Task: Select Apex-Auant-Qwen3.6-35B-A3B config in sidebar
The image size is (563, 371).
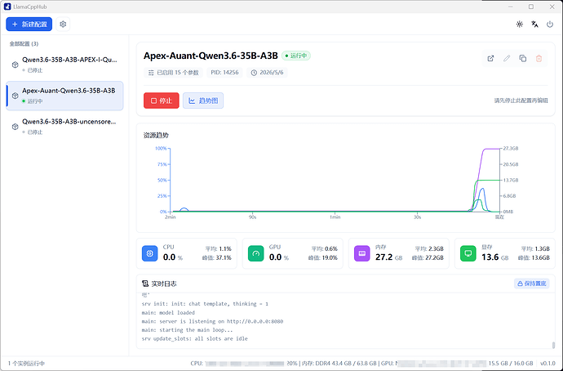Action: coord(64,96)
